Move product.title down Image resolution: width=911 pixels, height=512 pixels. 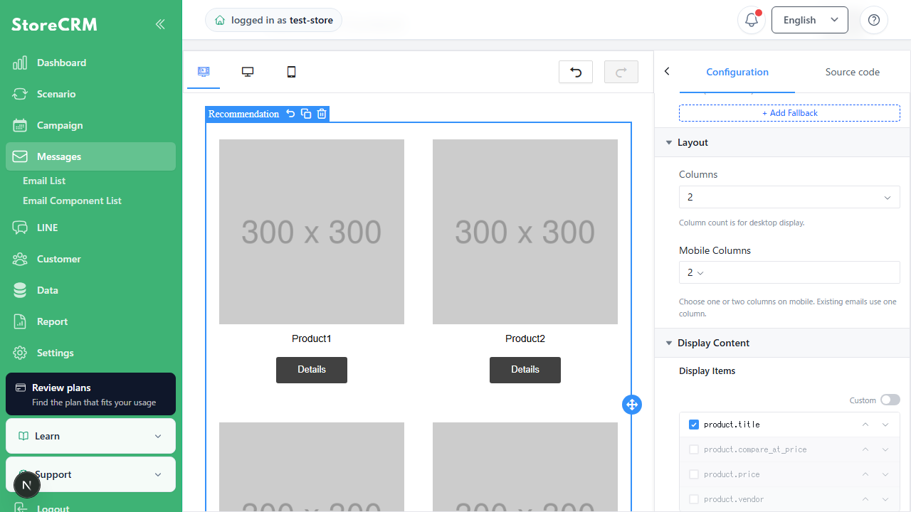[885, 425]
